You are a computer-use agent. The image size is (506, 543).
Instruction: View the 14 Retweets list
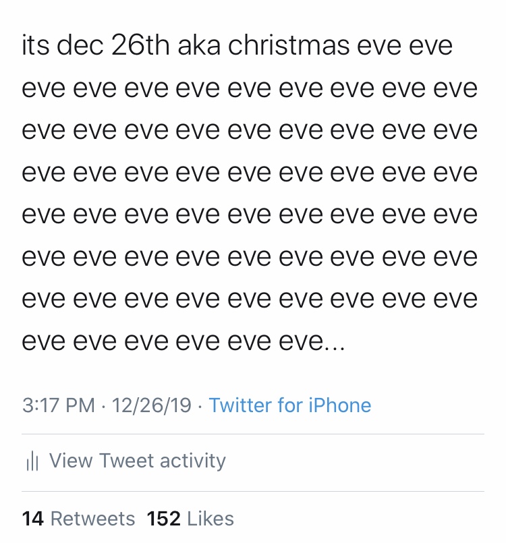pyautogui.click(x=78, y=519)
